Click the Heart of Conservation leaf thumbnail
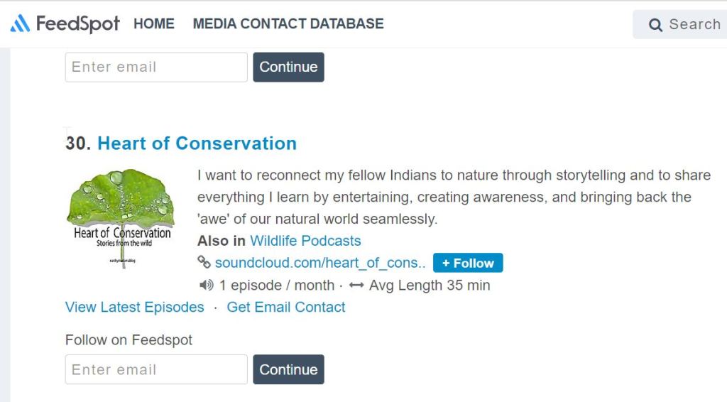The height and width of the screenshot is (402, 727). [x=122, y=217]
